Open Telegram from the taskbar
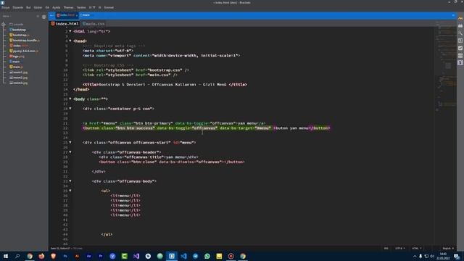 tap(195, 256)
